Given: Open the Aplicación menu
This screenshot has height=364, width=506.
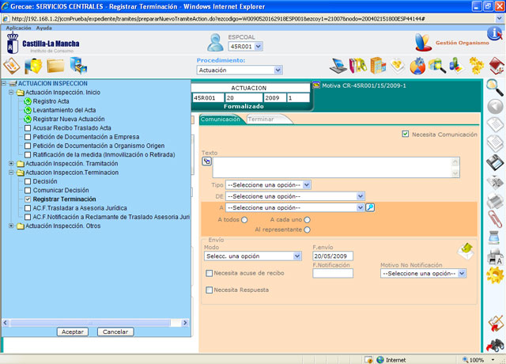Looking at the screenshot, I should (18, 28).
